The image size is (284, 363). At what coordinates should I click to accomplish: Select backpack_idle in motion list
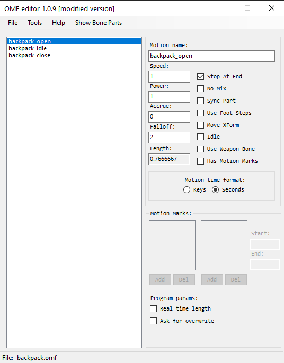coord(74,48)
